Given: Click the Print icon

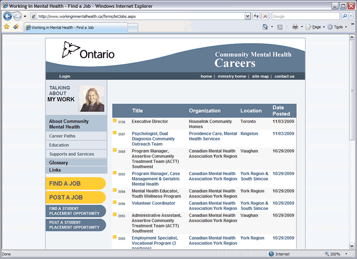Looking at the screenshot, I should coord(295,27).
